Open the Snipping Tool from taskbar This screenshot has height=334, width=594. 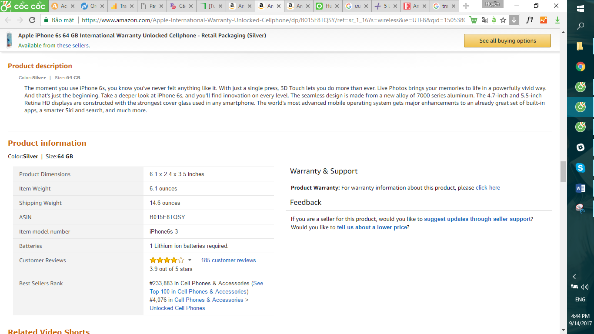[x=581, y=208]
